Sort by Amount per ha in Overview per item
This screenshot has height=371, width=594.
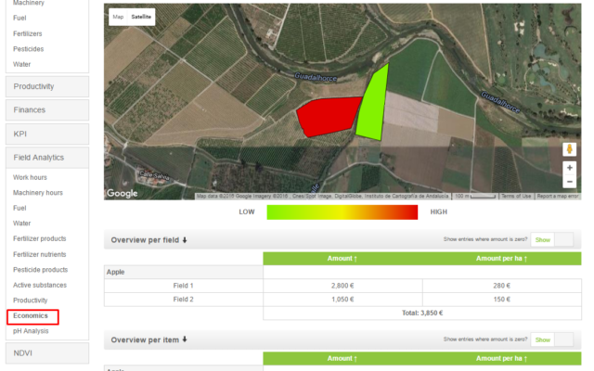(501, 359)
